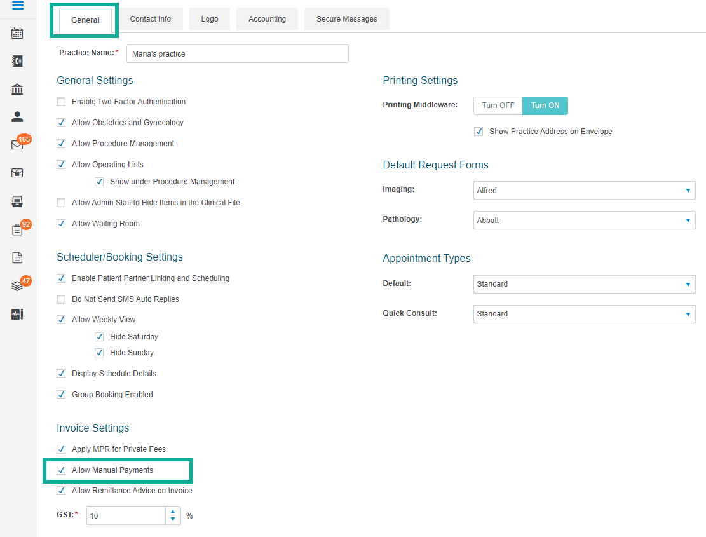The height and width of the screenshot is (537, 706).
Task: Uncheck Show under Procedure Management
Action: 99,182
